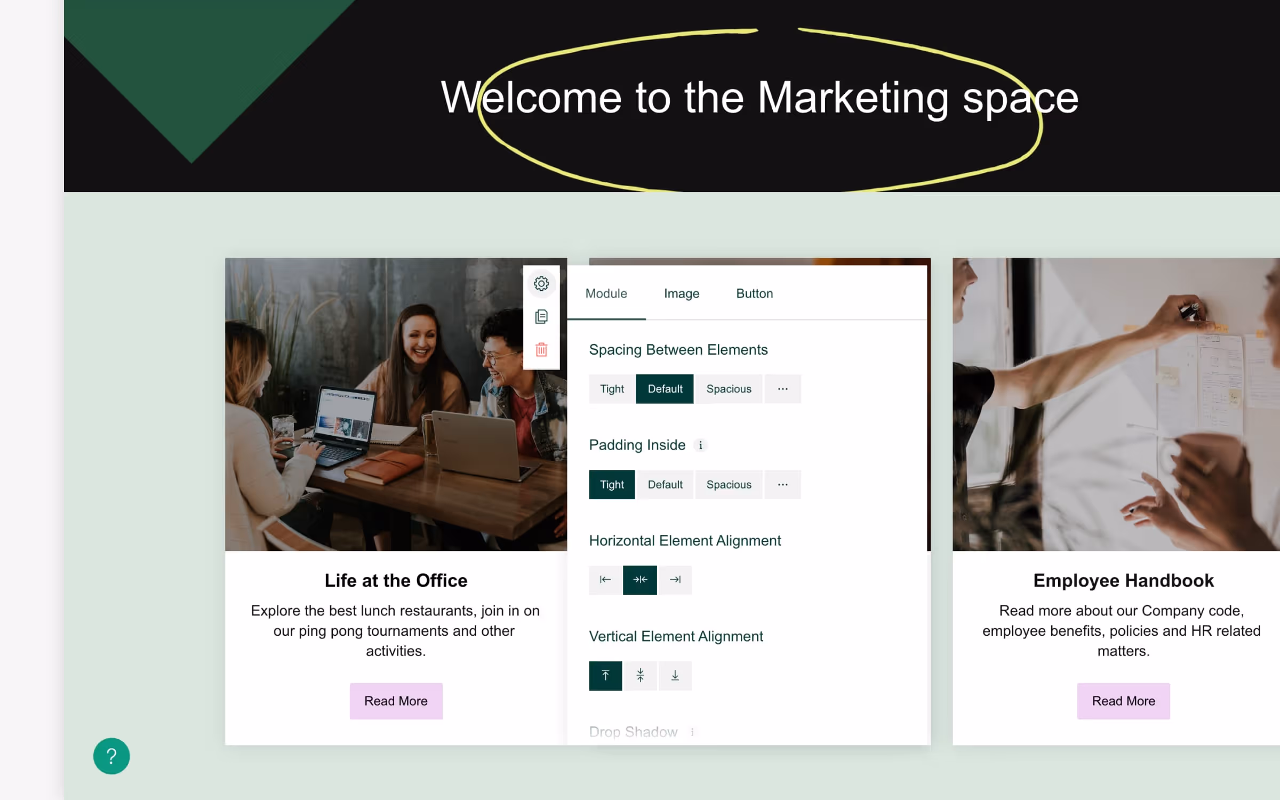Select vertical middle alignment icon

641,676
